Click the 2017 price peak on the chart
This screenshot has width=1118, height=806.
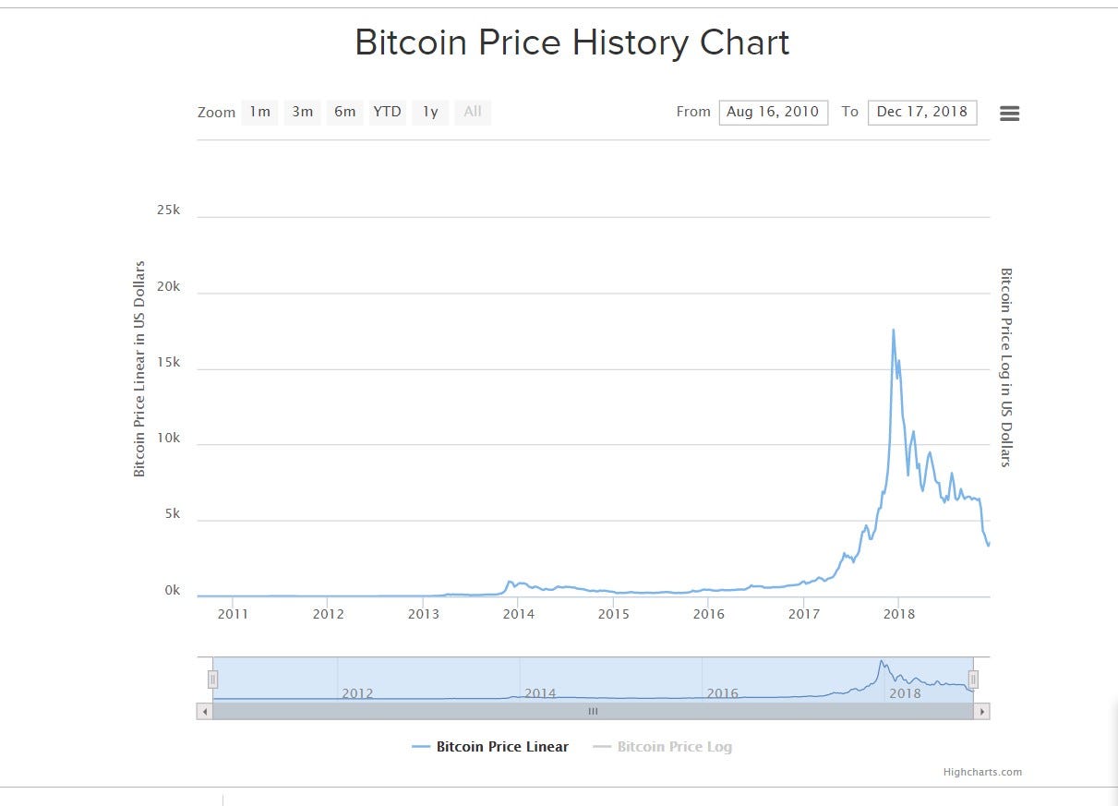click(x=894, y=331)
